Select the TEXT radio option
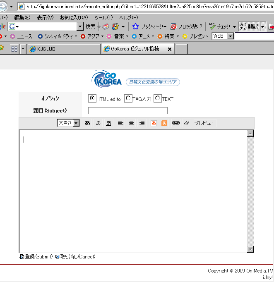 pos(157,98)
